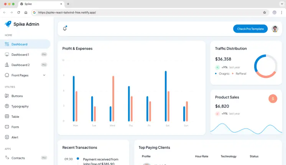286x165 pixels.
Task: Click the Check Pro Template button
Action: coord(250,29)
